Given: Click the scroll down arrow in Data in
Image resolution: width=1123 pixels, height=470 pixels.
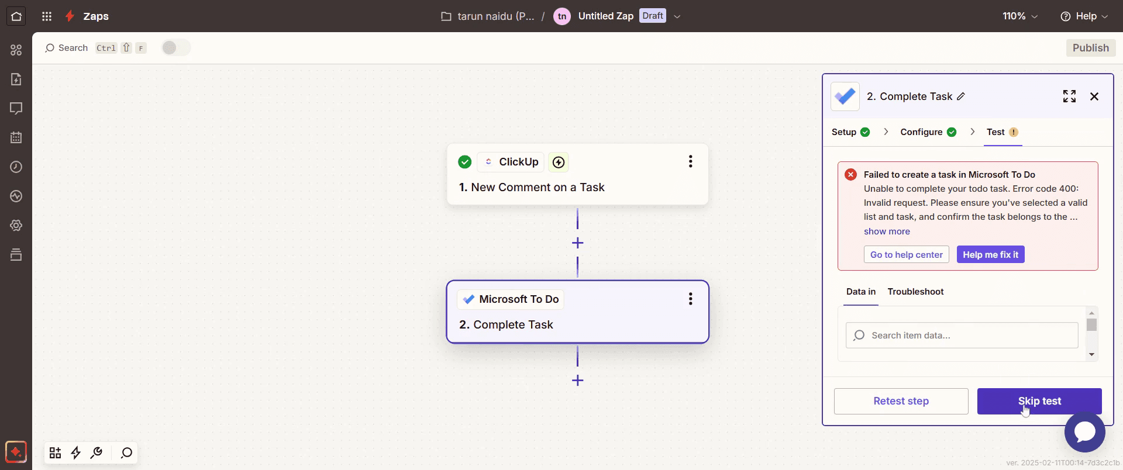Looking at the screenshot, I should coord(1091,354).
